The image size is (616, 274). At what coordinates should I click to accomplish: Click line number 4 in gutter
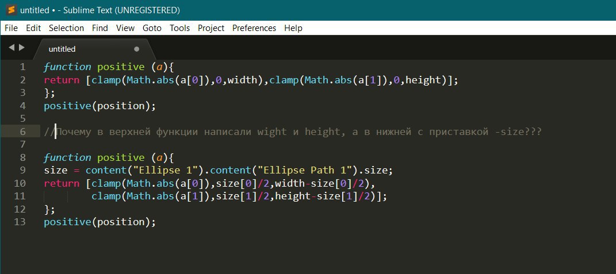pyautogui.click(x=22, y=106)
